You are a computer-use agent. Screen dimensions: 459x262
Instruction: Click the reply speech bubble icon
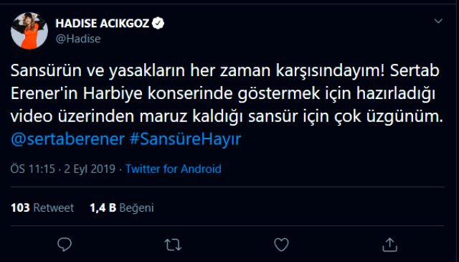click(65, 245)
